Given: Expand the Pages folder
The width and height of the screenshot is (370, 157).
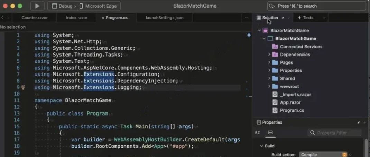Looking at the screenshot, I should (x=269, y=62).
